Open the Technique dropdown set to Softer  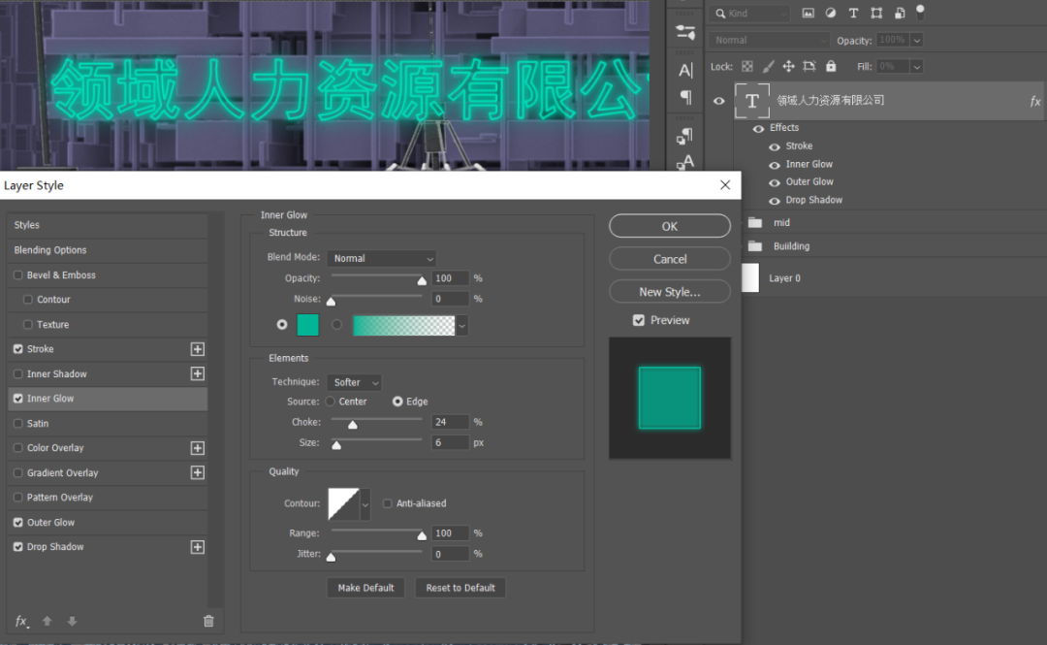[x=354, y=382]
